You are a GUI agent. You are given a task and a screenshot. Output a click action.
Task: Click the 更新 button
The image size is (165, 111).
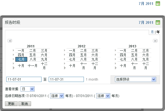pos(11,104)
